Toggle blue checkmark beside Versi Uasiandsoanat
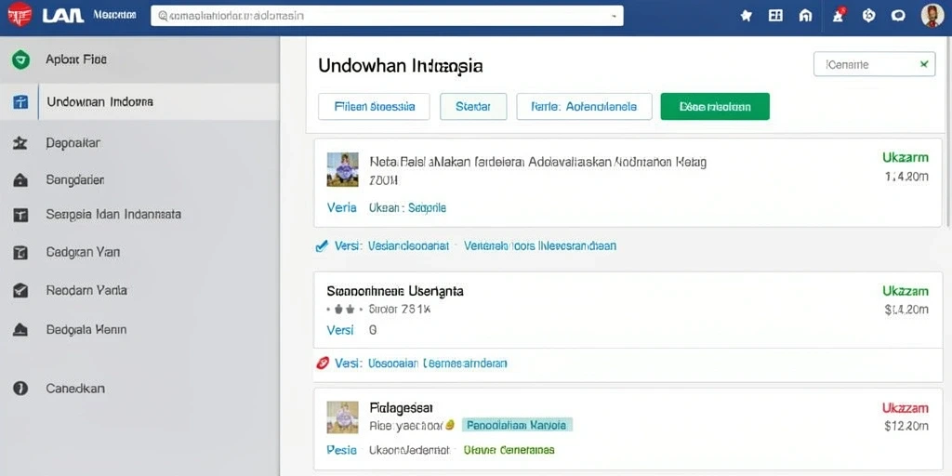Image resolution: width=952 pixels, height=476 pixels. [323, 245]
